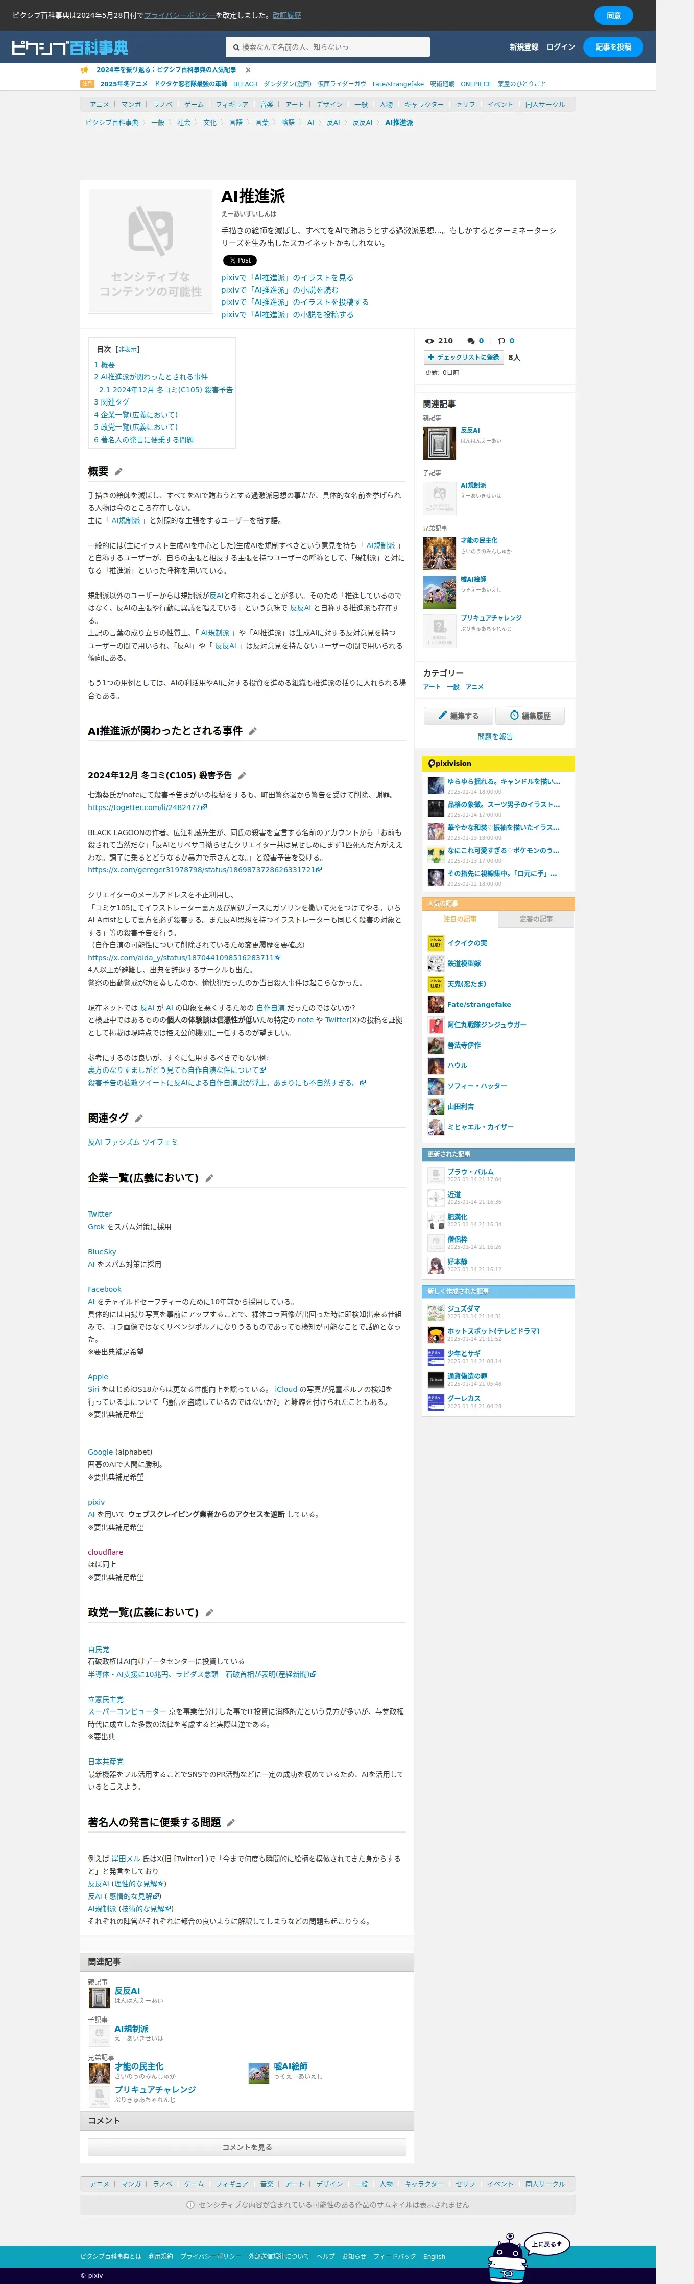The image size is (694, 2284).
Task: Open pixivision article ゆらゆら揺れる。キャンドル
Action: point(502,782)
